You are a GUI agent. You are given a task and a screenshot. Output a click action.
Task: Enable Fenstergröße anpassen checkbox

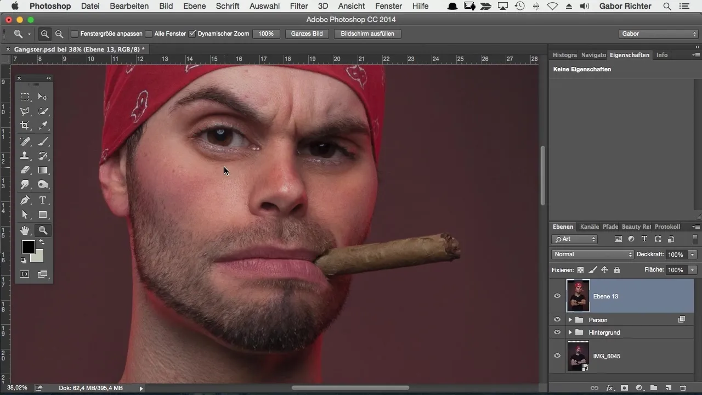tap(75, 33)
